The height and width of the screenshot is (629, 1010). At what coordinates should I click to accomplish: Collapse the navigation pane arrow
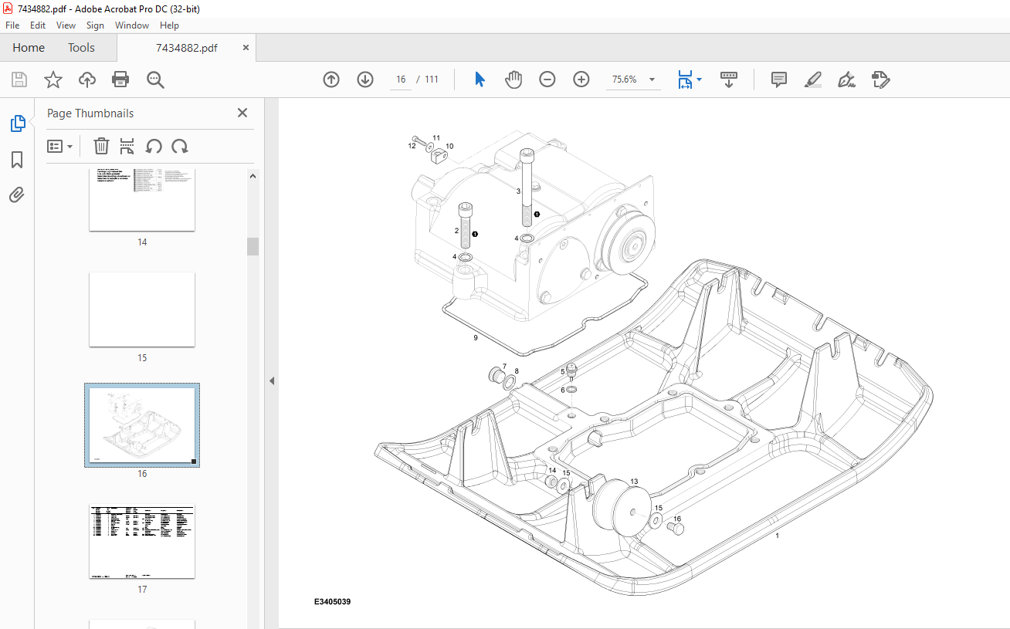coord(272,380)
